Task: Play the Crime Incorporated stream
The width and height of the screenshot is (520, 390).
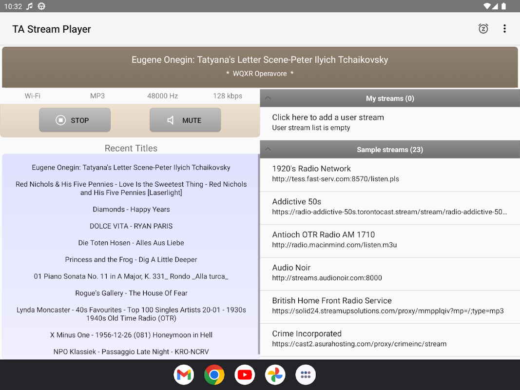Action: pyautogui.click(x=390, y=339)
